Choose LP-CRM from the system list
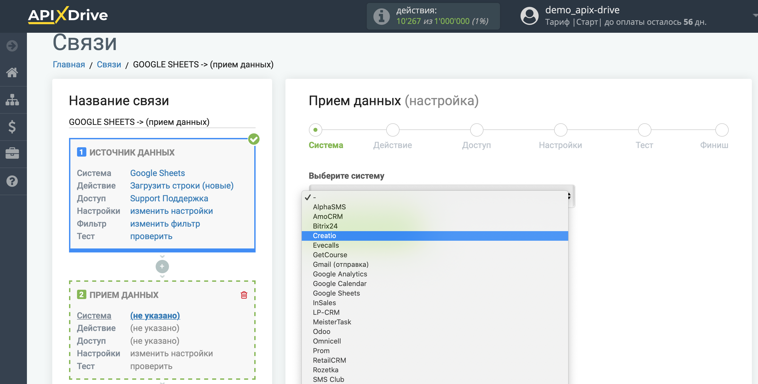 [x=435, y=313]
